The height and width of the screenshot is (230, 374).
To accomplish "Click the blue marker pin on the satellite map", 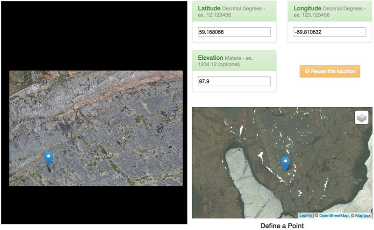I will (286, 164).
